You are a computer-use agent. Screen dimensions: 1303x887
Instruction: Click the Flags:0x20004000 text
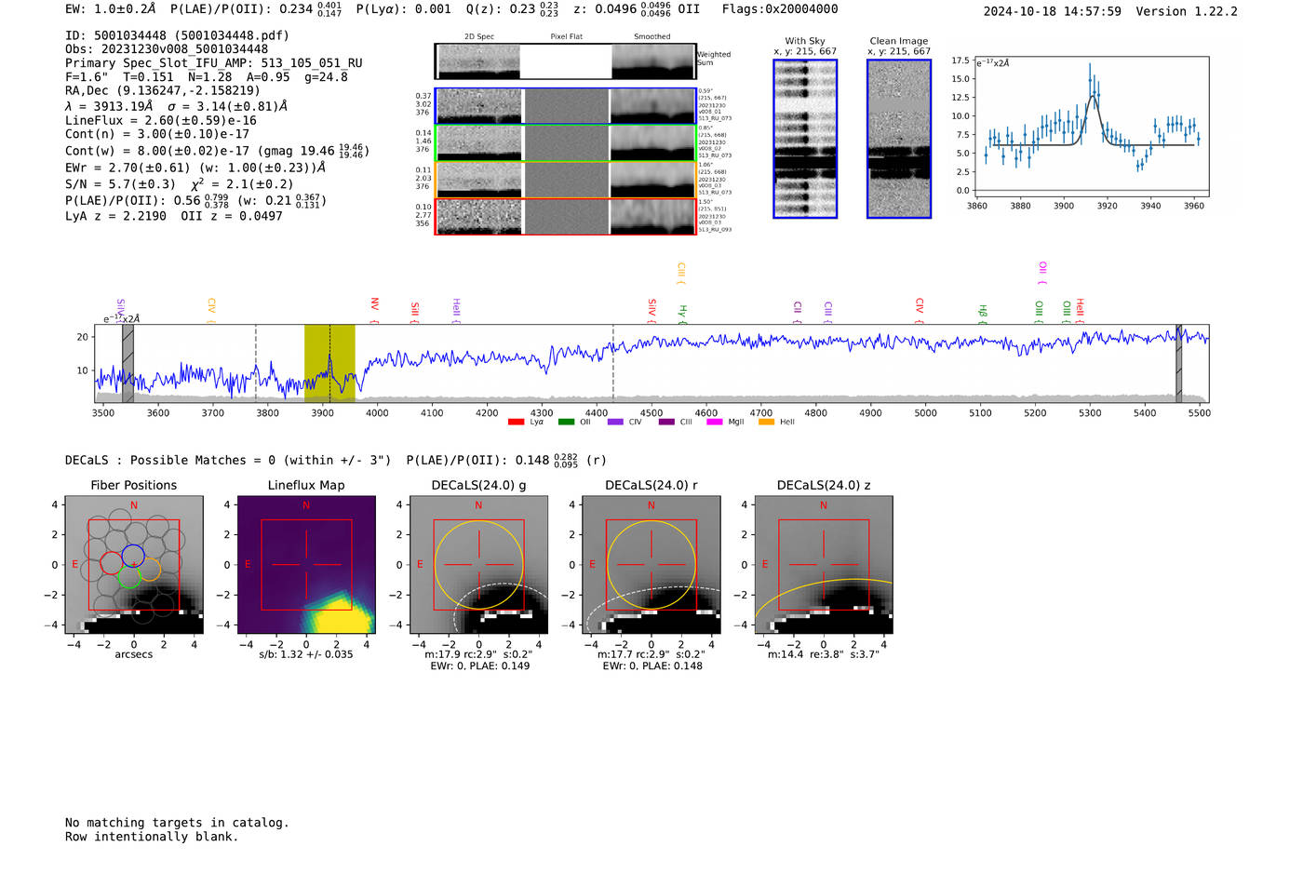click(780, 9)
